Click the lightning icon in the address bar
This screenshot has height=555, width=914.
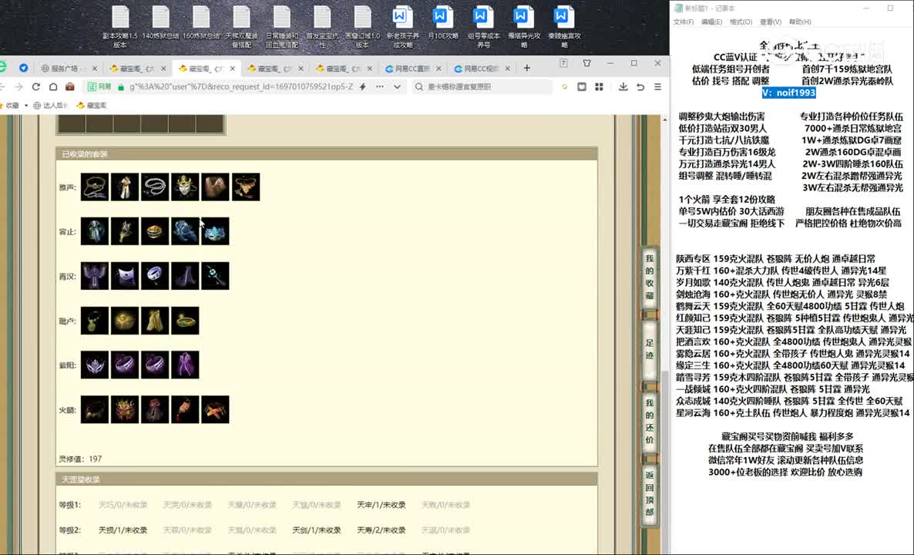pos(362,87)
